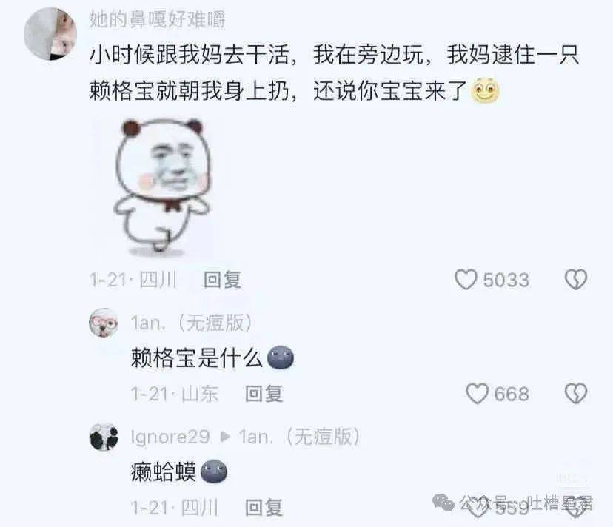Reply to the comment from 山东
This screenshot has width=613, height=527.
pos(264,394)
